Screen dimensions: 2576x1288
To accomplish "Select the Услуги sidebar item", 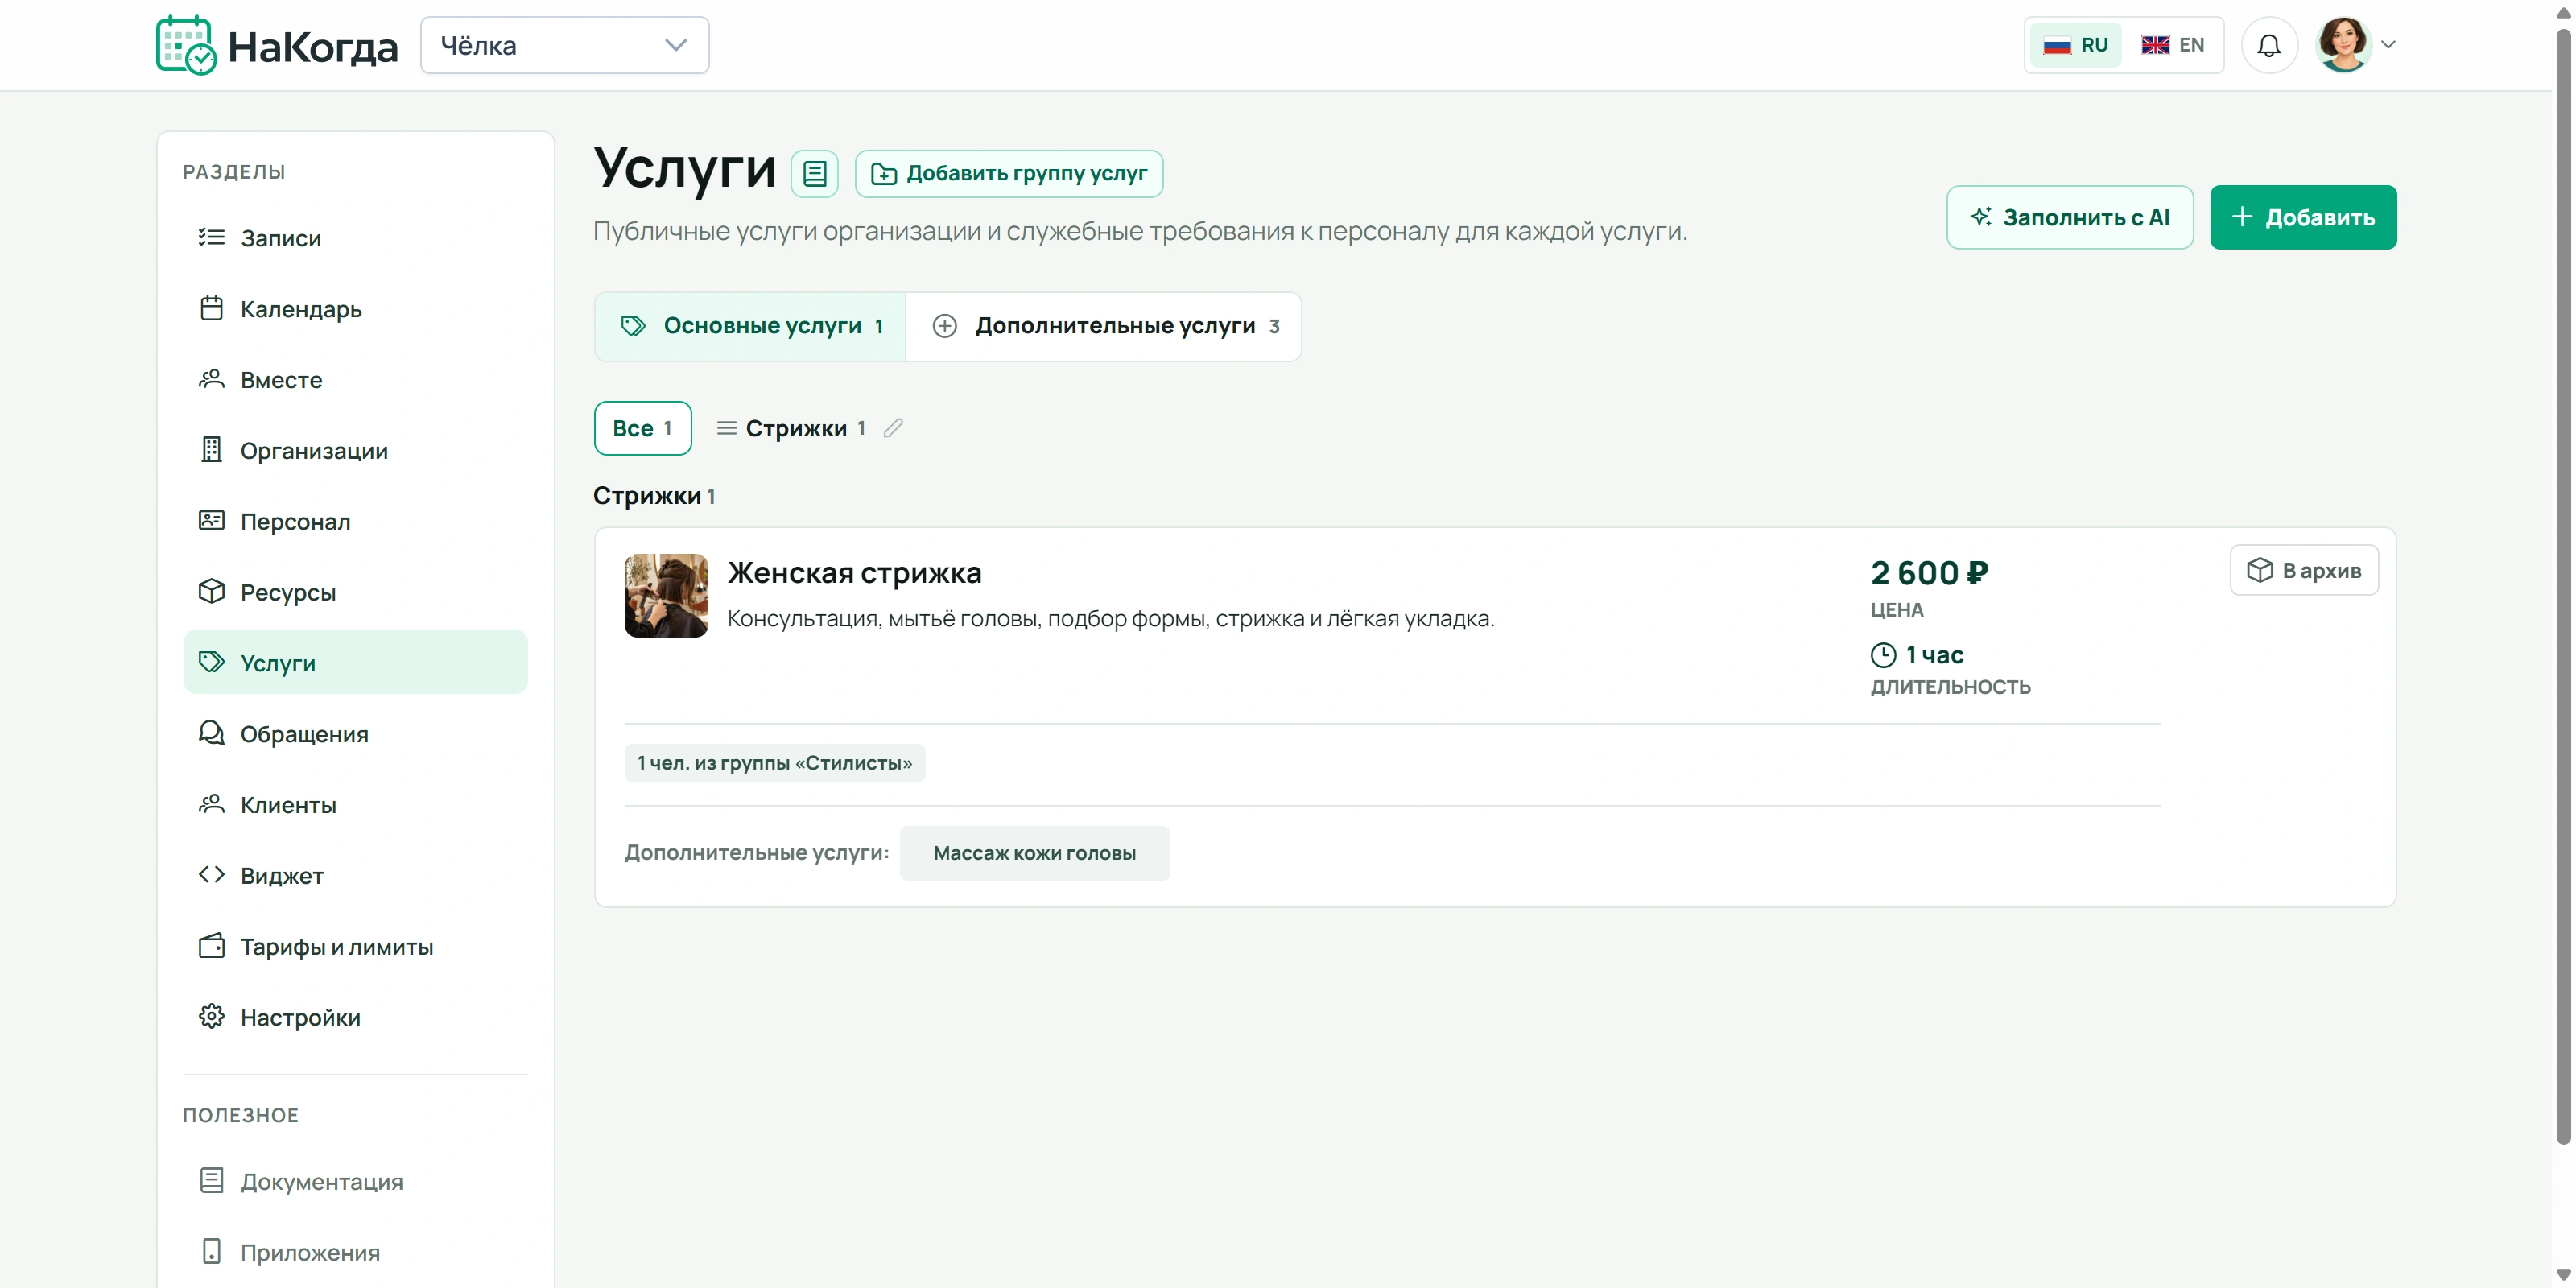I will [355, 662].
